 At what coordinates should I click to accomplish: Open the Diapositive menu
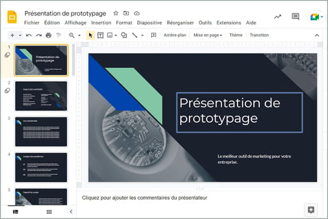[149, 22]
